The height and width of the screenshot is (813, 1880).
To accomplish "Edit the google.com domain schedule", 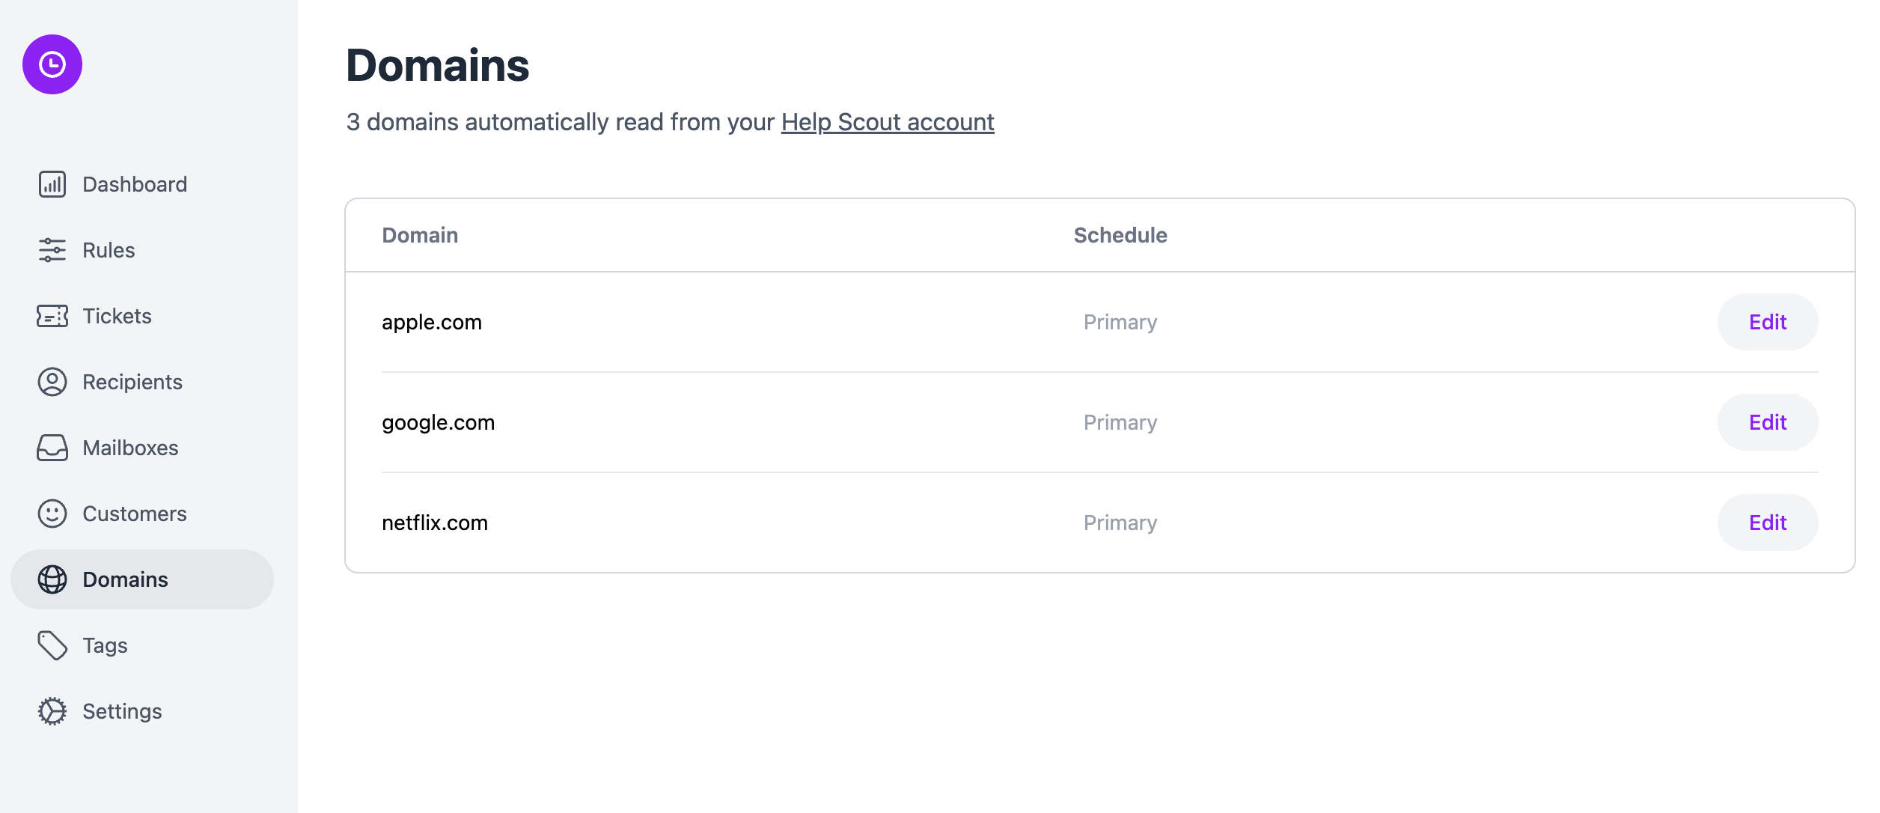I will [x=1768, y=422].
